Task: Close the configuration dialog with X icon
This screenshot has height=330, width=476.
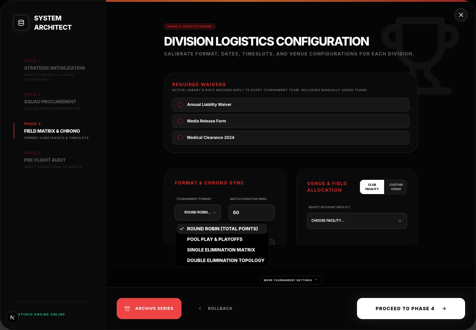Action: pyautogui.click(x=461, y=15)
